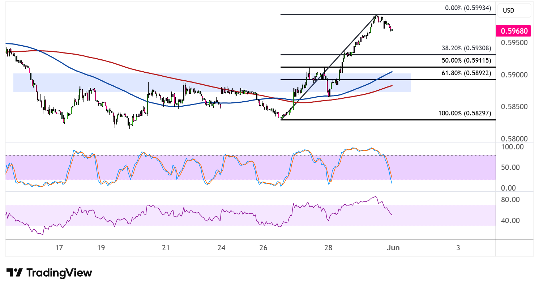
Task: Click date 17 on the time axis
Action: coord(59,248)
